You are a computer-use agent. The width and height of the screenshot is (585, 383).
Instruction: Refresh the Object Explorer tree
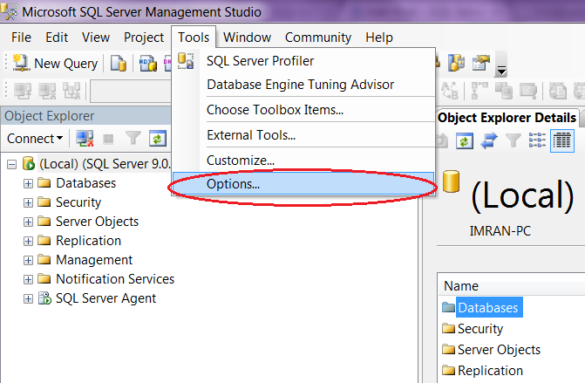coord(157,139)
